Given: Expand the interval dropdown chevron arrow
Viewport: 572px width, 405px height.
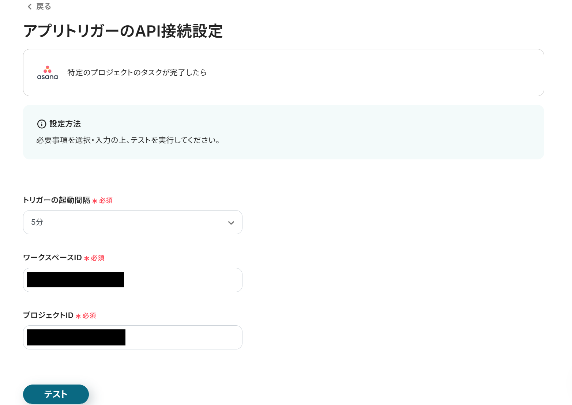Looking at the screenshot, I should [231, 223].
